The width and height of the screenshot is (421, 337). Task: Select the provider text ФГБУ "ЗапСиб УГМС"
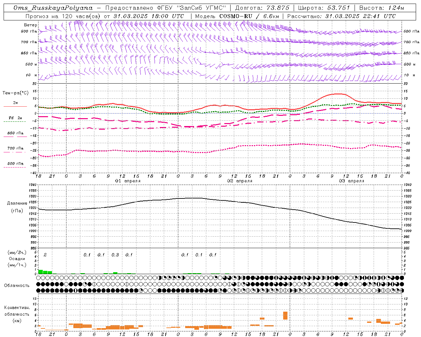[x=191, y=8]
